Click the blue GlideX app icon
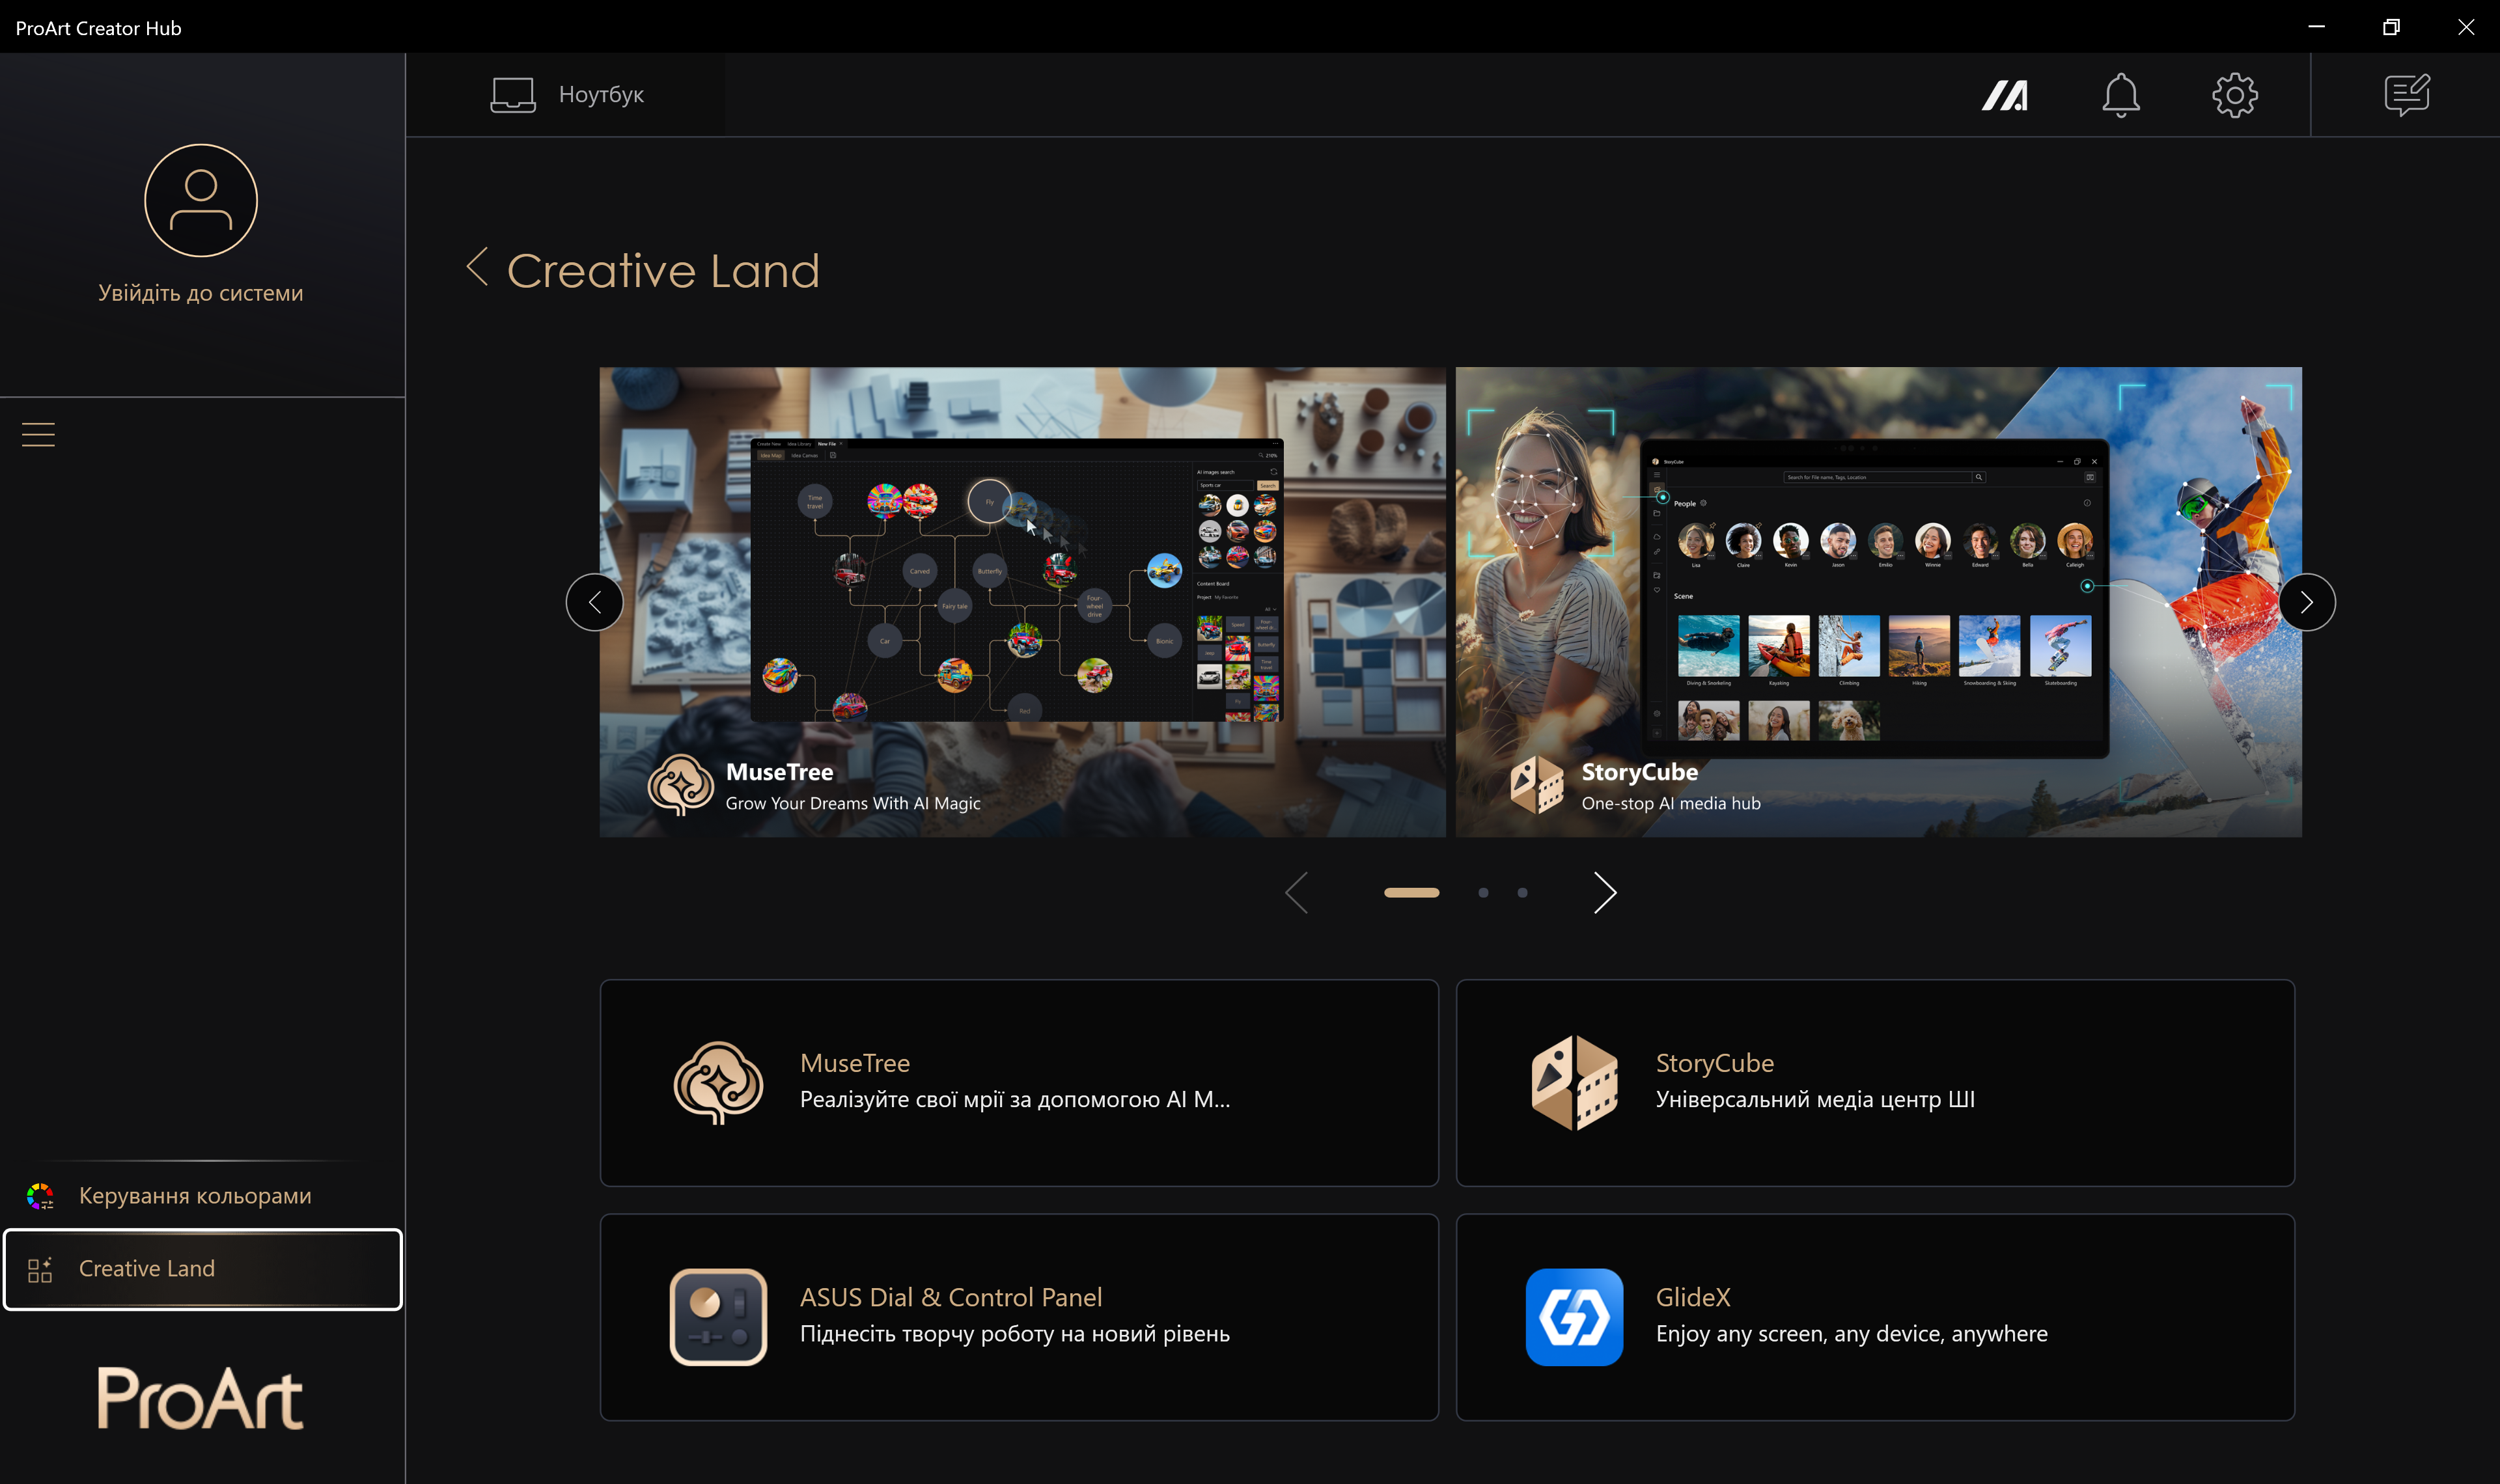This screenshot has height=1484, width=2500. pos(1574,1317)
